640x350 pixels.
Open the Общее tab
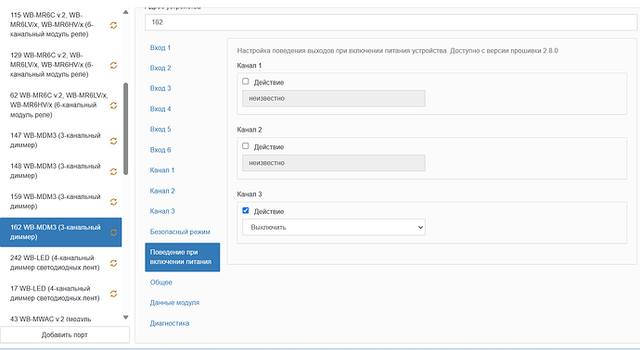click(161, 282)
